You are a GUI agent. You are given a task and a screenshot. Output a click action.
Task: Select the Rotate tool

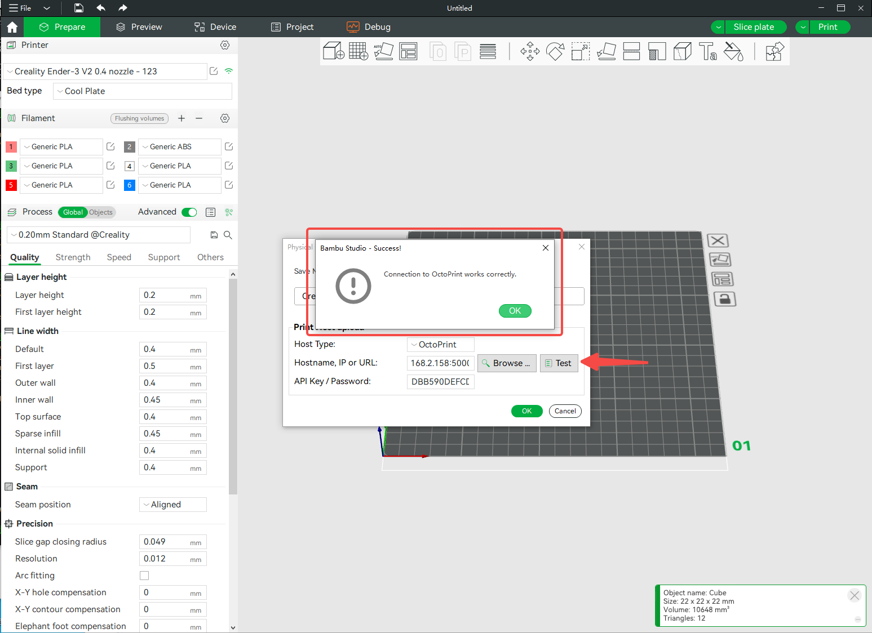[555, 51]
